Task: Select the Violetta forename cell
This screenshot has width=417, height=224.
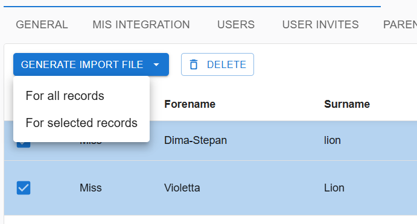Action: [182, 188]
